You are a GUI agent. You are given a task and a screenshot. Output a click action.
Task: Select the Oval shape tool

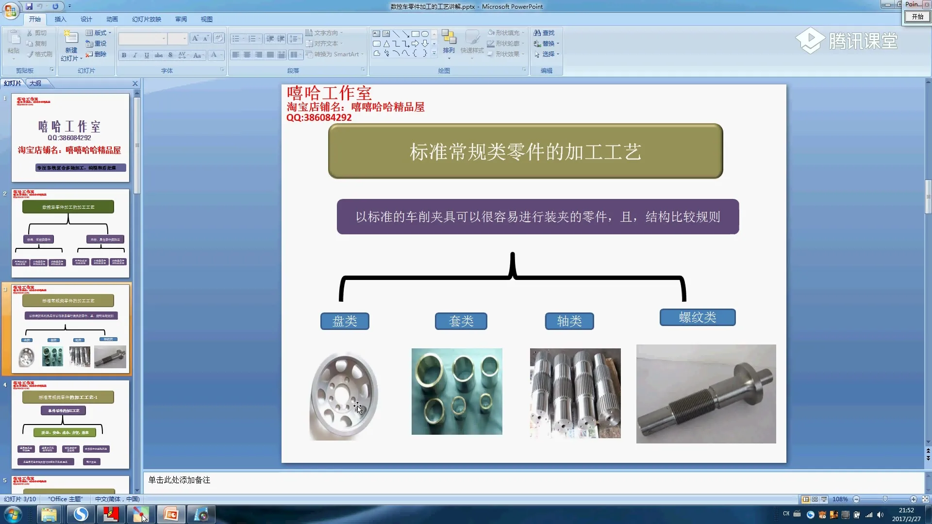(424, 33)
